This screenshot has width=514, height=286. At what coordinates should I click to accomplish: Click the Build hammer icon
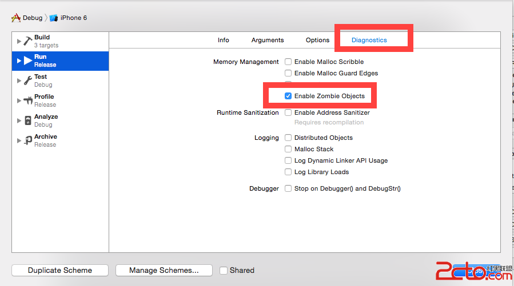point(27,41)
